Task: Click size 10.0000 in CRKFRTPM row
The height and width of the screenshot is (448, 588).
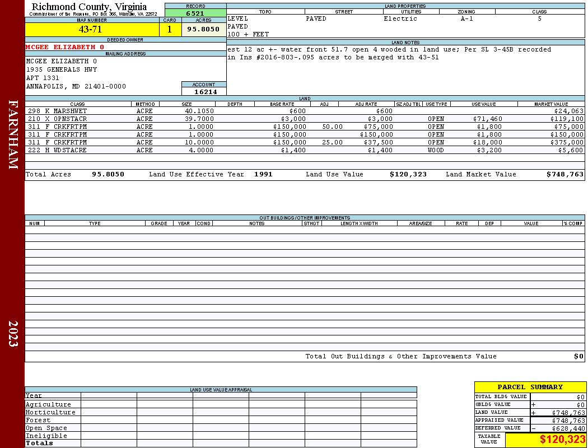Action: [199, 142]
